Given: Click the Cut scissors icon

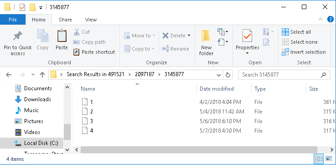Looking at the screenshot, I should pyautogui.click(x=77, y=32).
